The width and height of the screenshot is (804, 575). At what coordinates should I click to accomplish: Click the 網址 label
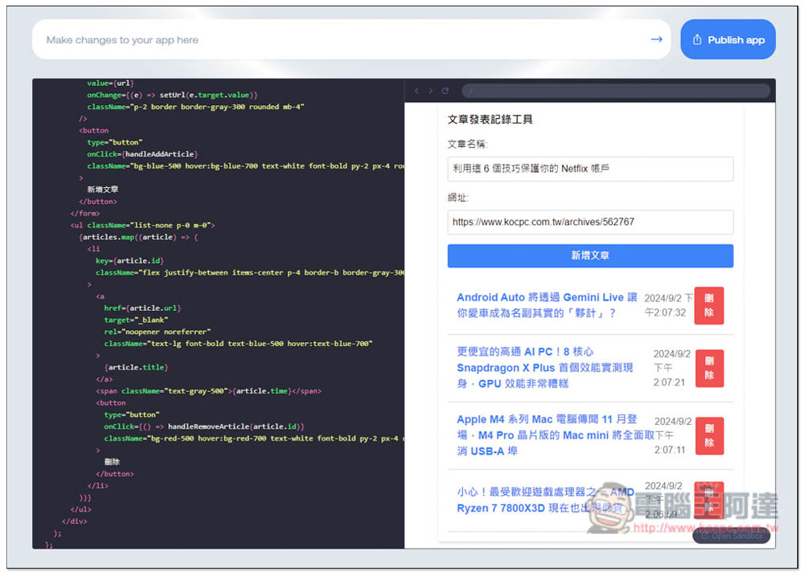[458, 198]
